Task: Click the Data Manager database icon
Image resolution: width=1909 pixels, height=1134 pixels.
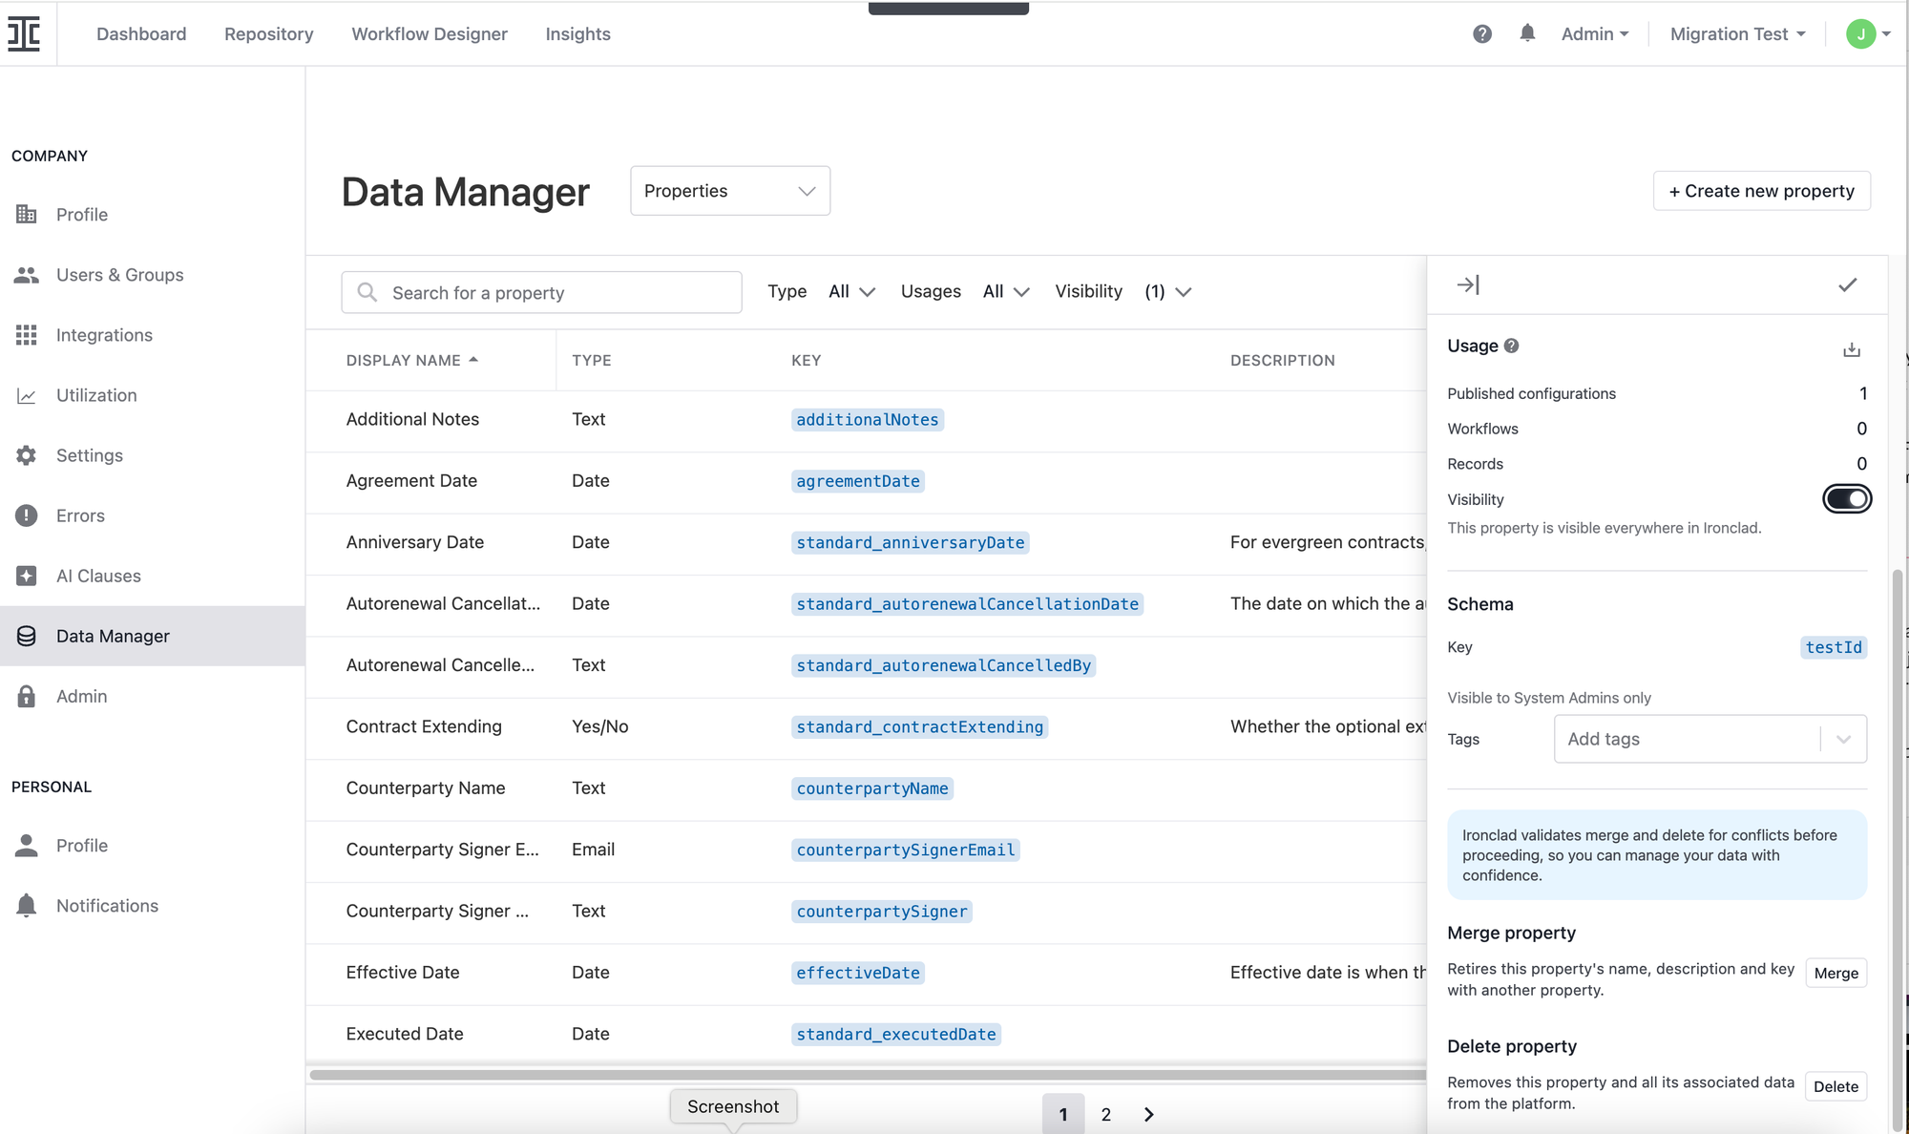Action: click(27, 636)
